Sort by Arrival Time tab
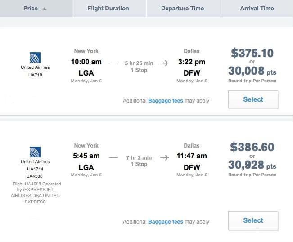293x242 pixels. [x=257, y=9]
